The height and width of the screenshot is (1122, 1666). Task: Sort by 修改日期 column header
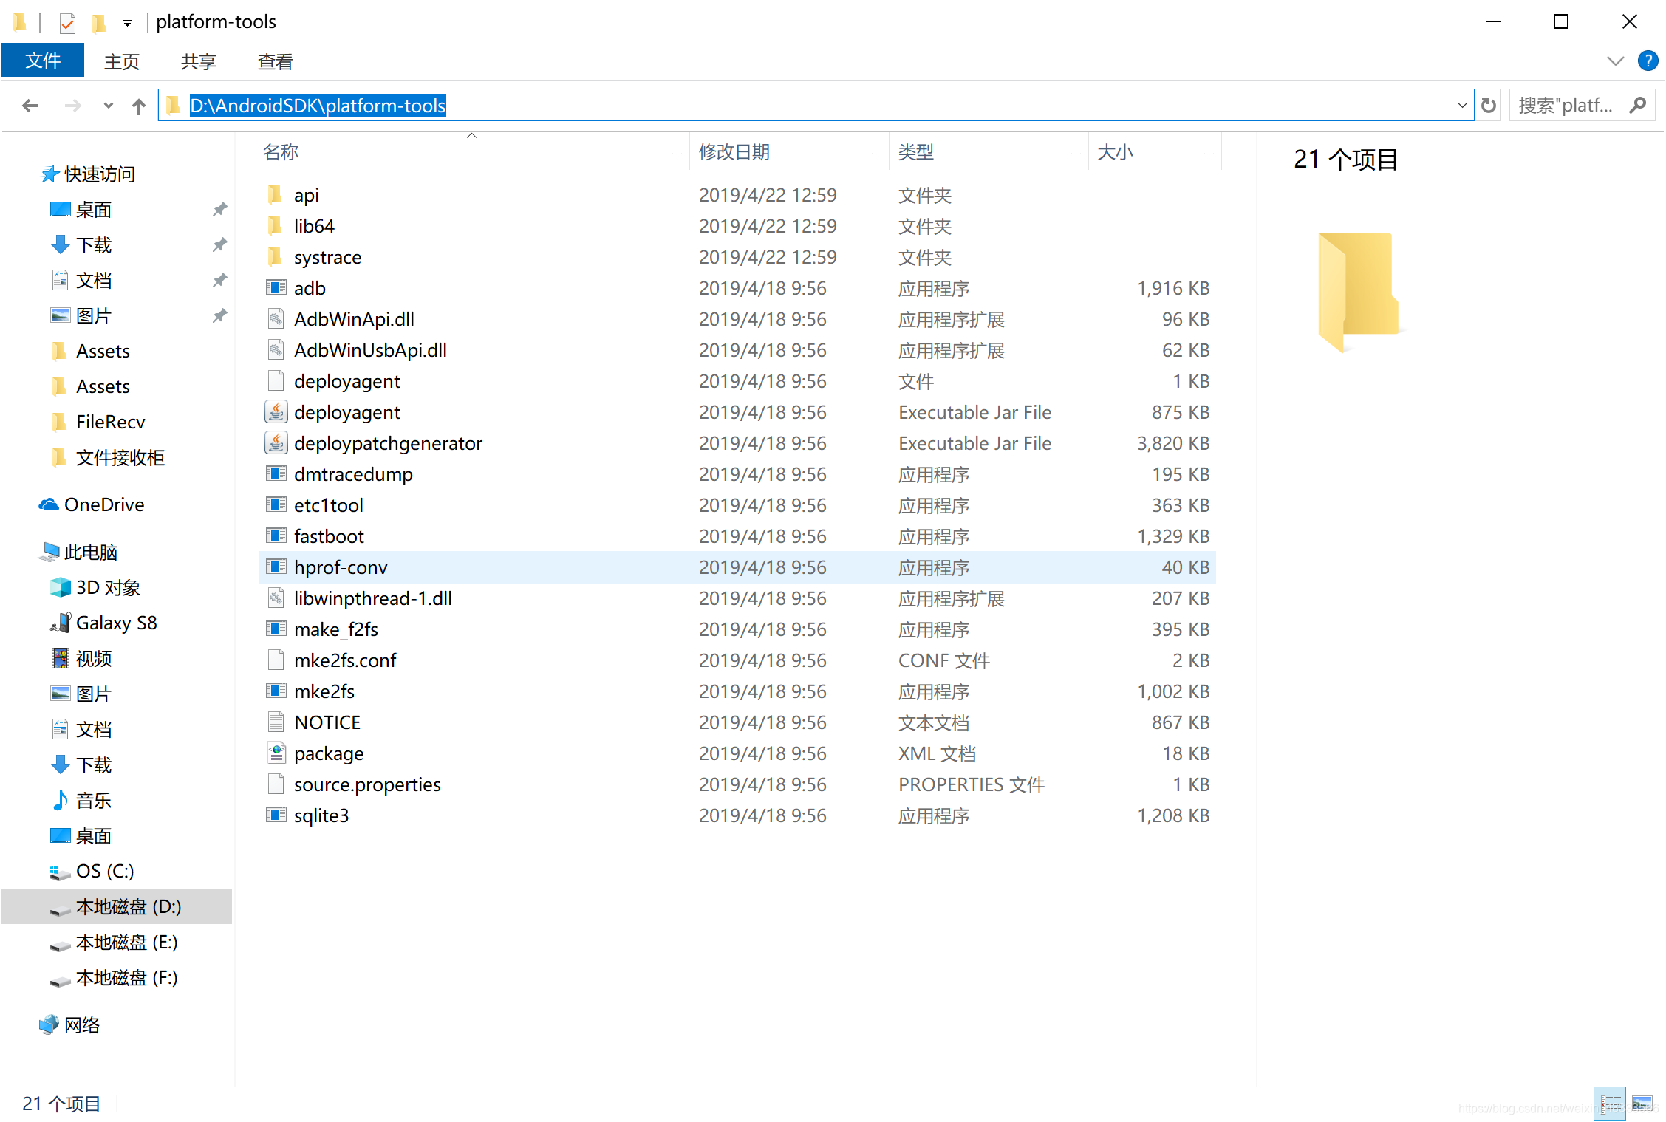(x=734, y=152)
